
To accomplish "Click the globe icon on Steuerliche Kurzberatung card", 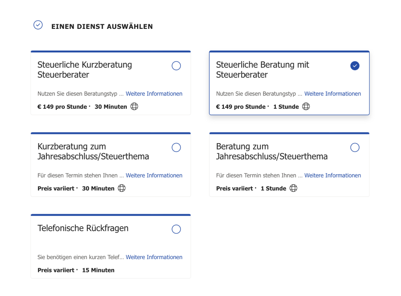I will tap(134, 106).
